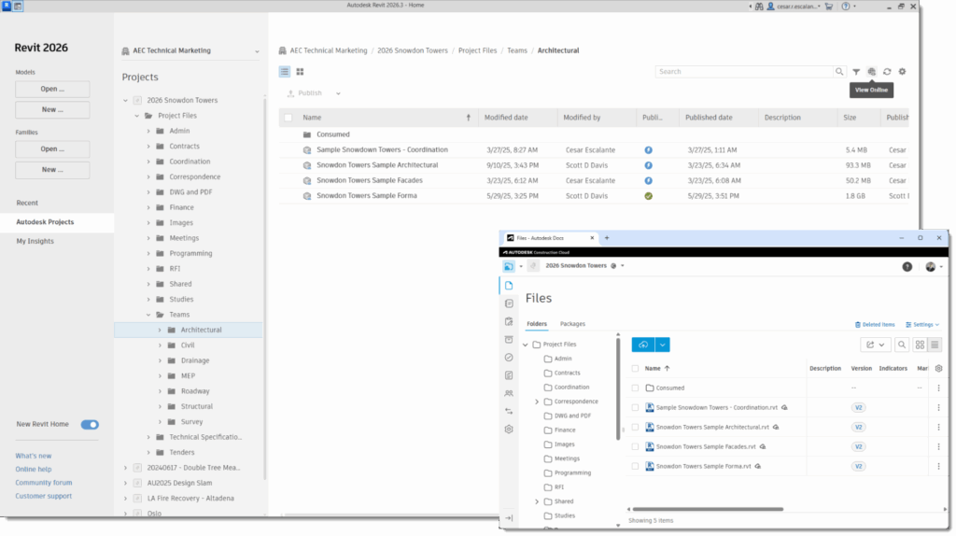The width and height of the screenshot is (956, 536).
Task: Open the Community forum link
Action: click(44, 483)
